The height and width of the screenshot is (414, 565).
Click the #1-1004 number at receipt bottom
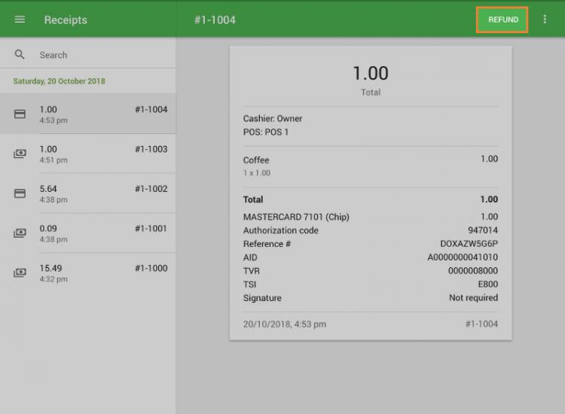click(481, 324)
